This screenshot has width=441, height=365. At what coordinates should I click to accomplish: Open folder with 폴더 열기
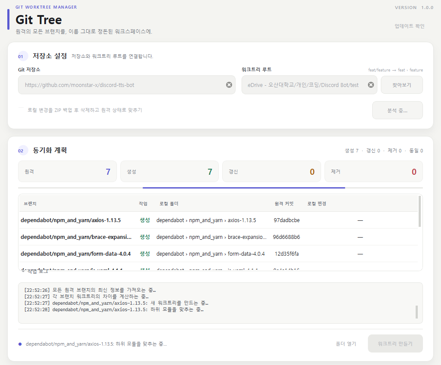pyautogui.click(x=346, y=343)
